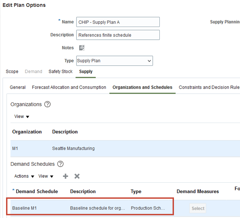
Task: Click the Organization column header
Action: (x=27, y=132)
